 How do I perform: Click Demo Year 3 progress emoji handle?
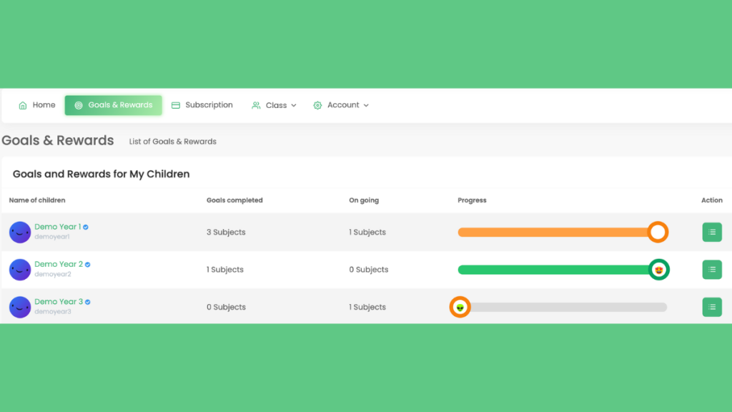(x=460, y=307)
